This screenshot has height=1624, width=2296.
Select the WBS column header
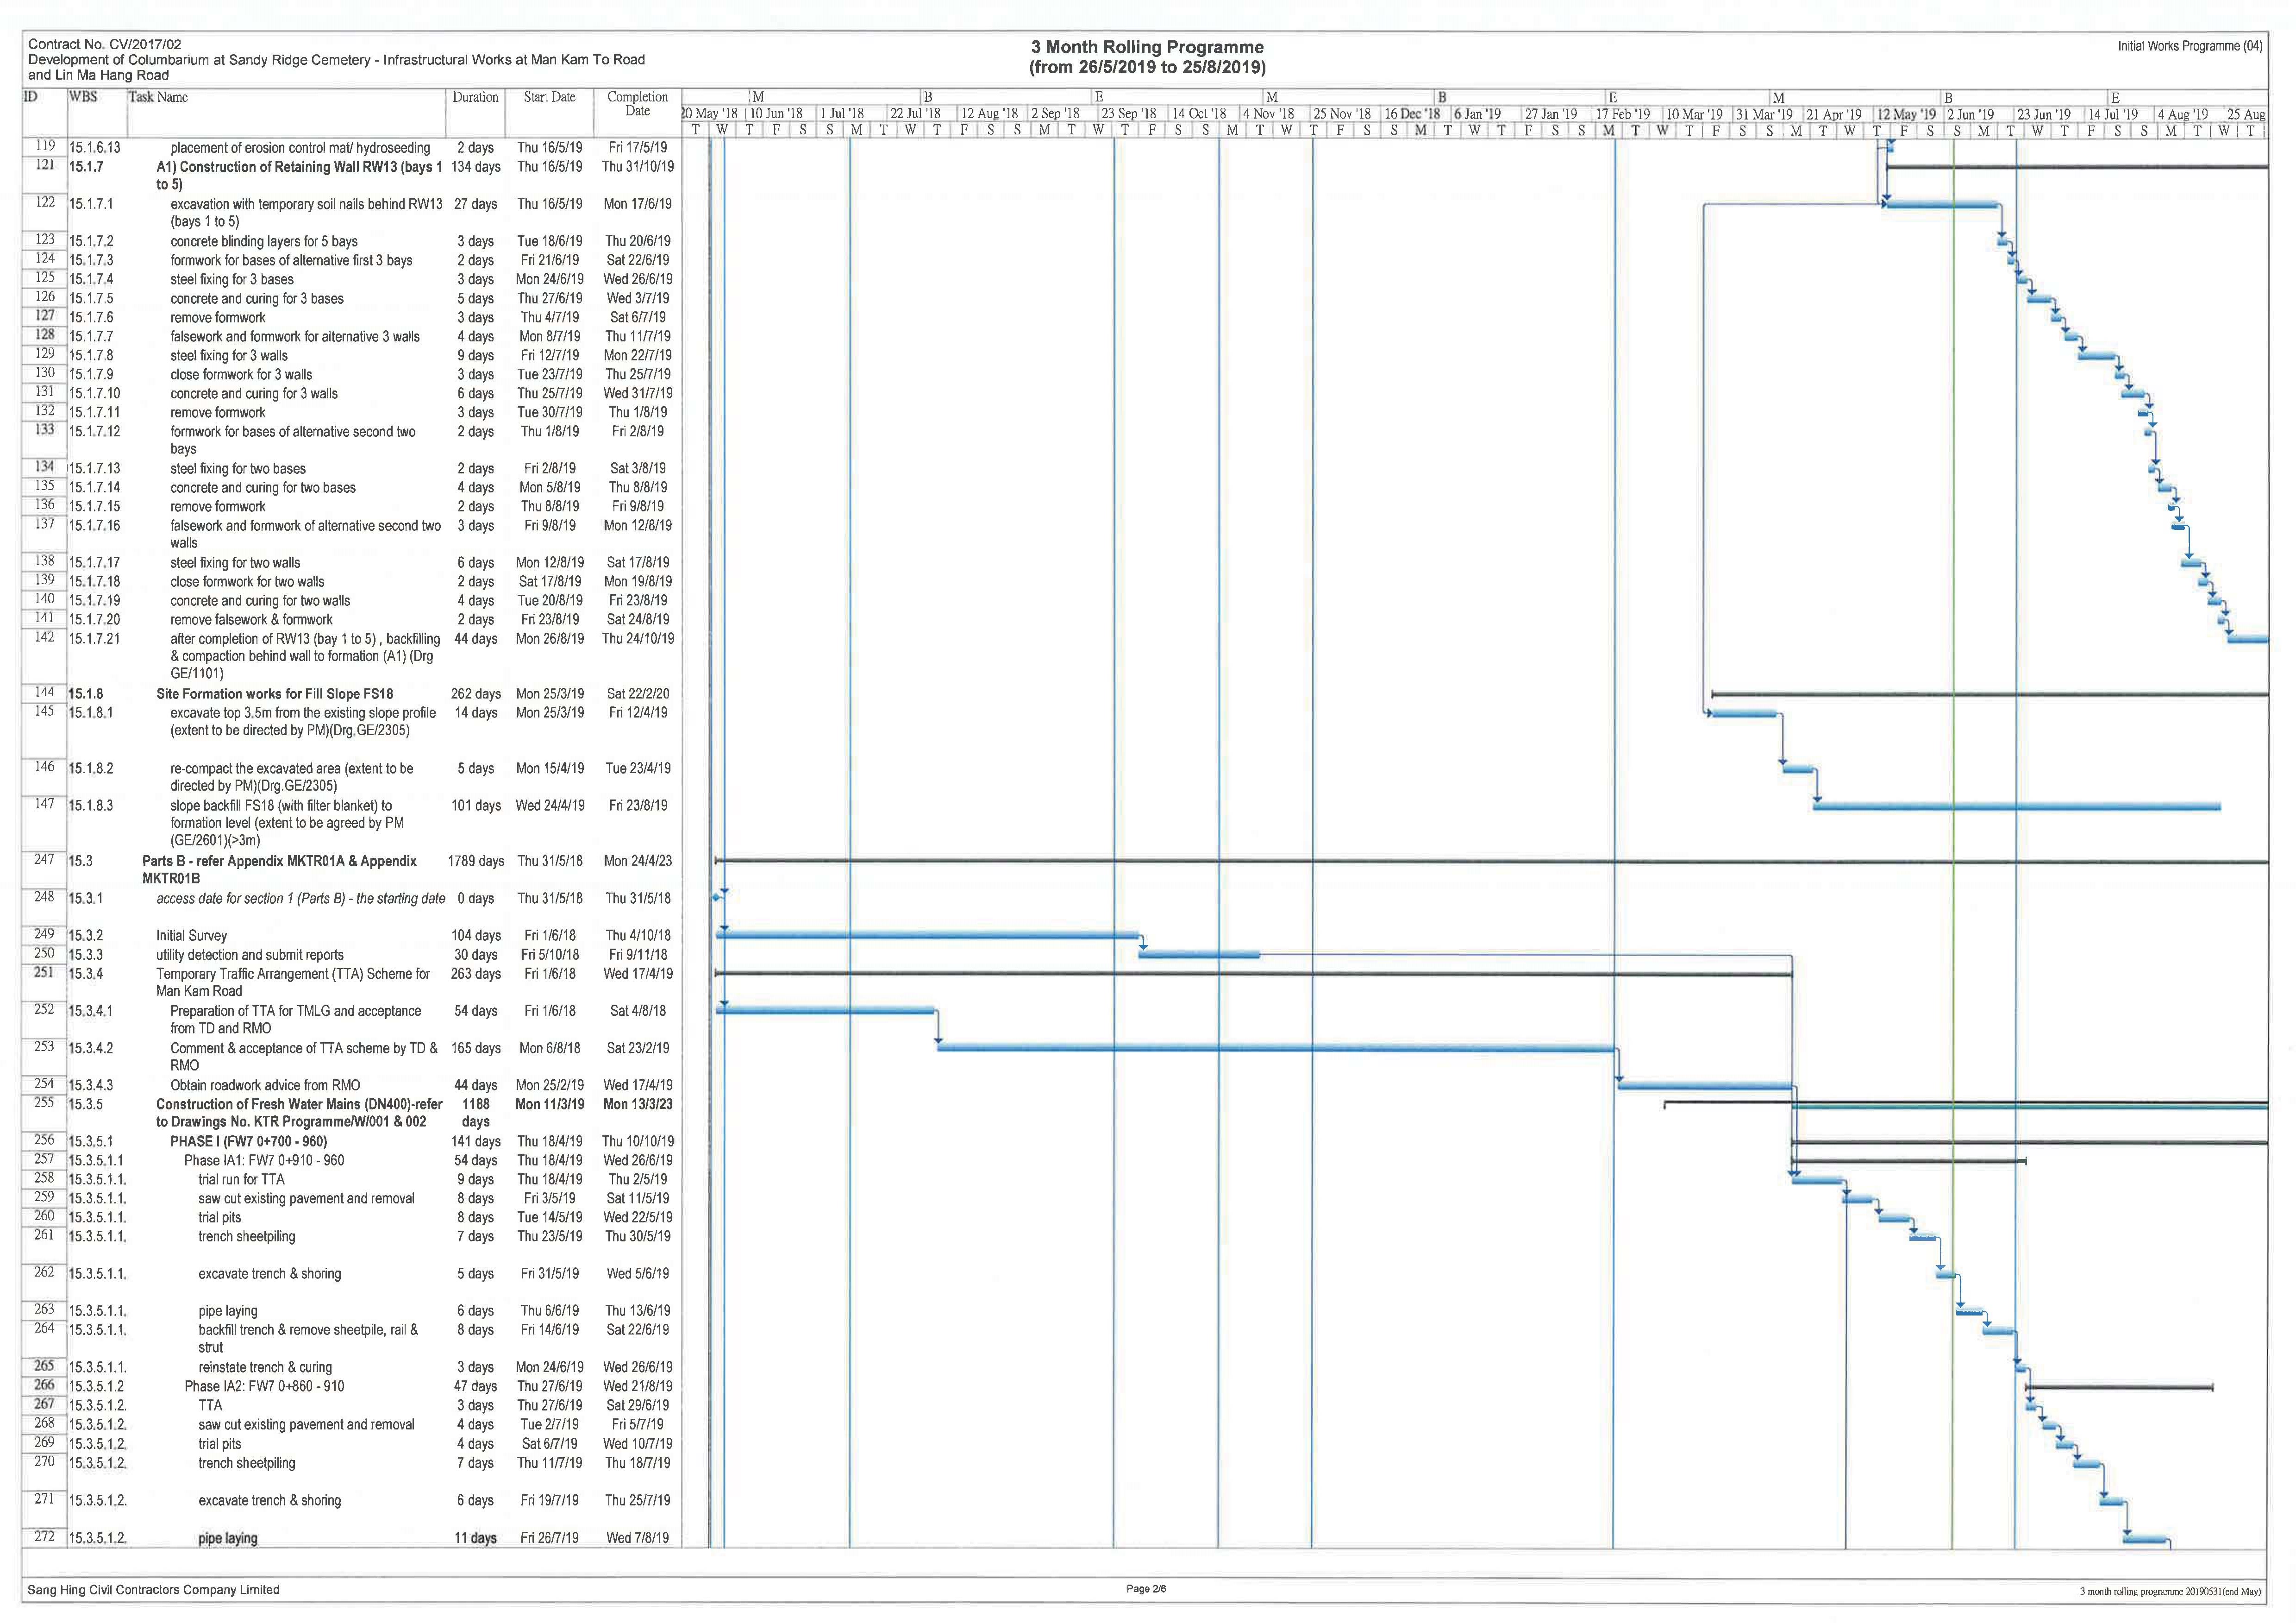point(84,97)
